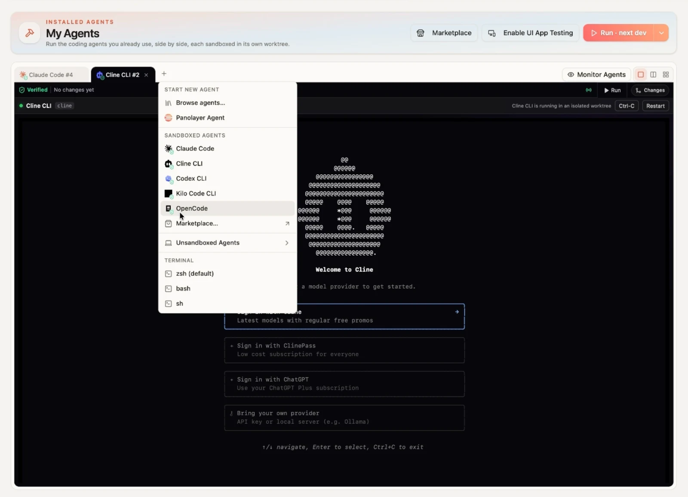Viewport: 688px width, 497px height.
Task: Open the Marketplace button in header
Action: pyautogui.click(x=444, y=33)
